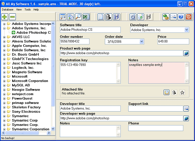Select GlobFX Technologies folder

[30, 59]
